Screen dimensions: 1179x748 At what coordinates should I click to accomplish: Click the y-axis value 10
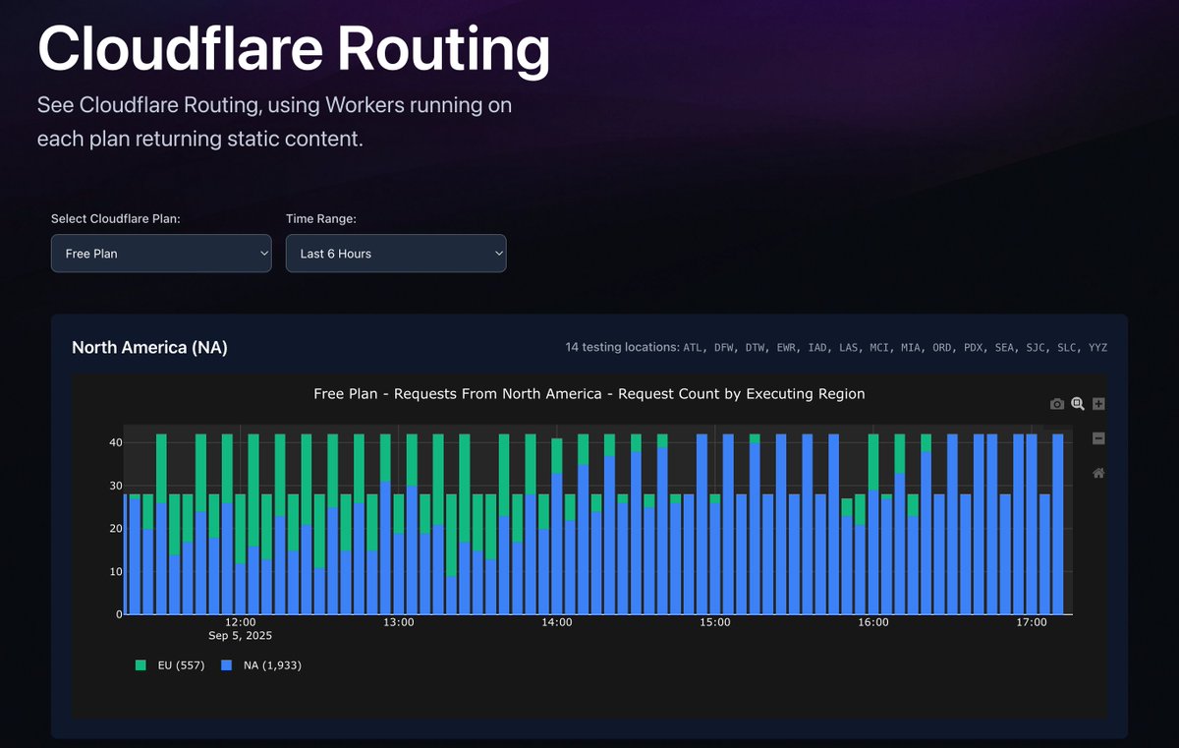pos(115,572)
